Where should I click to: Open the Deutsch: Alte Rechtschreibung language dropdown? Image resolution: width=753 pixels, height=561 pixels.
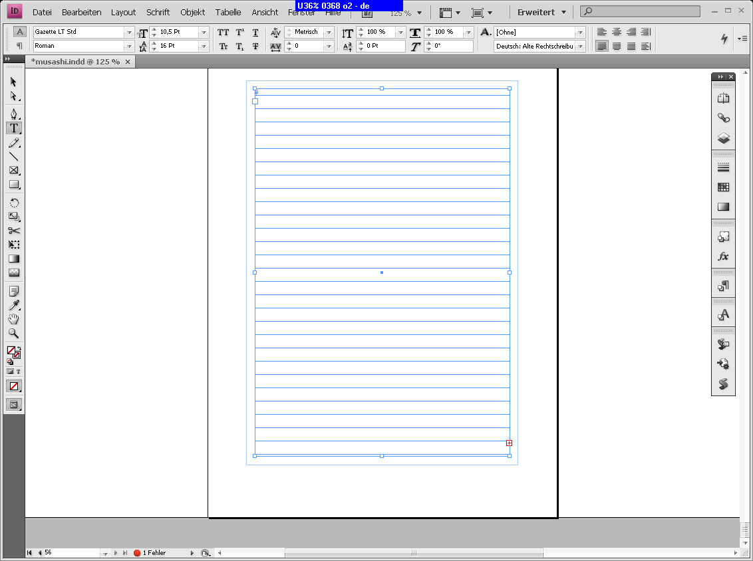click(x=580, y=46)
